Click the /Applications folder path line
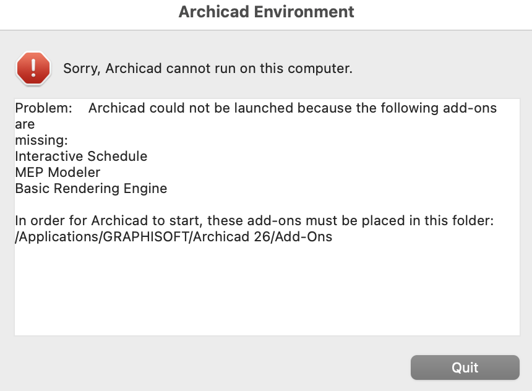The width and height of the screenshot is (532, 391). point(173,237)
